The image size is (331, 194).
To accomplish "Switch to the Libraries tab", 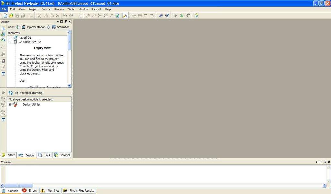I will pyautogui.click(x=62, y=155).
